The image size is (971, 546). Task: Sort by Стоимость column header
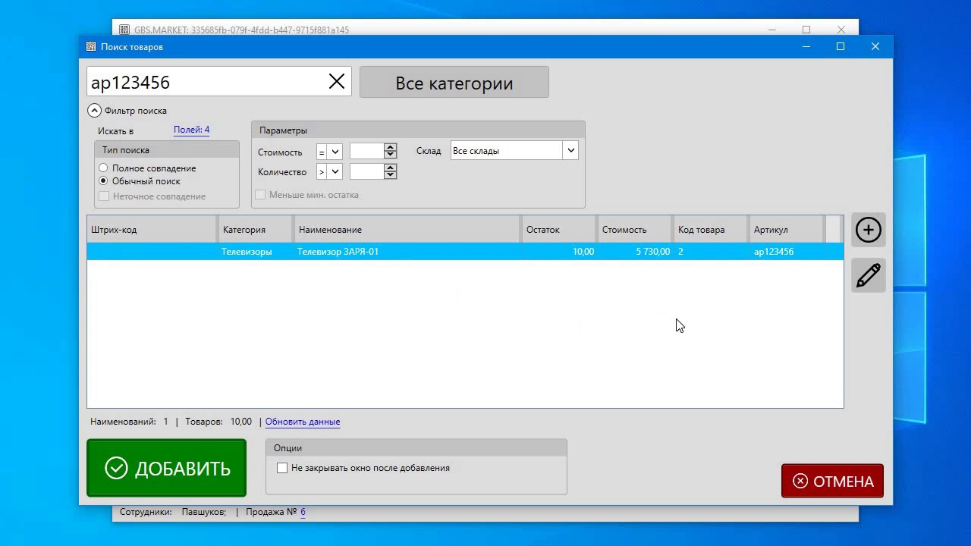(x=635, y=230)
